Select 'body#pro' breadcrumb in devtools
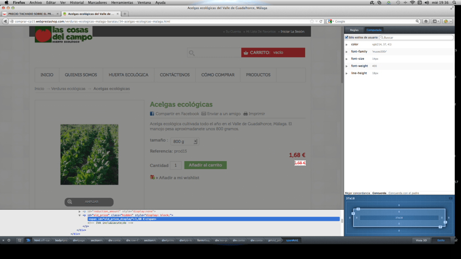Image resolution: width=461 pixels, height=259 pixels. point(61,240)
